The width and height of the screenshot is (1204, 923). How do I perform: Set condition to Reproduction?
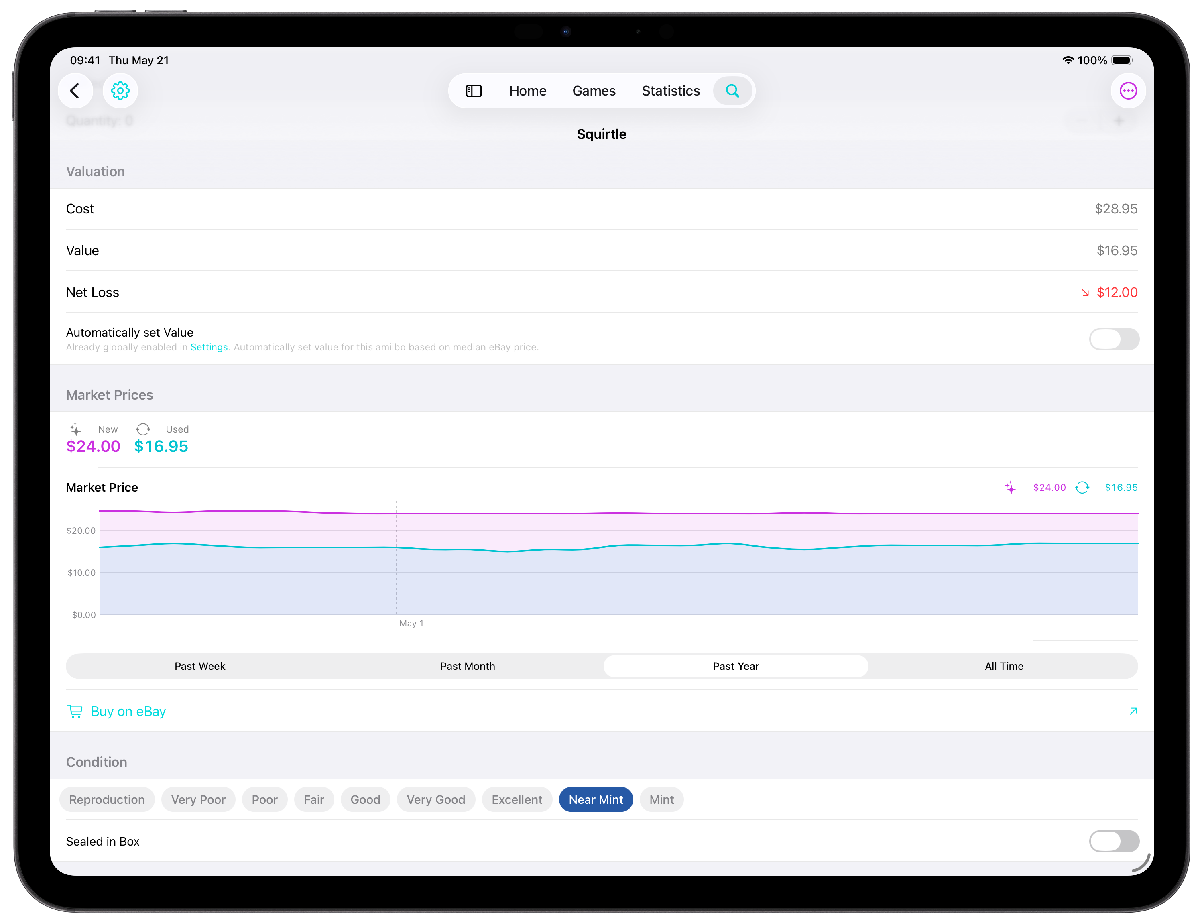(107, 800)
